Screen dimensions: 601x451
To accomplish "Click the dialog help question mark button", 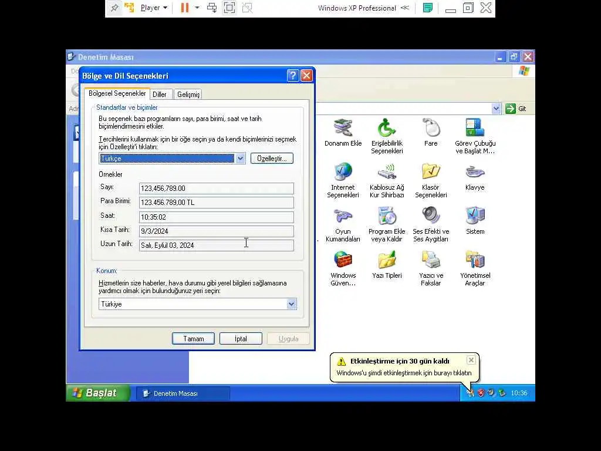I will [292, 76].
